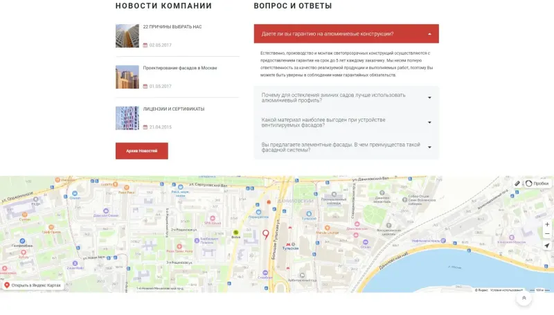
Task: Click the Данилов монастырь marker
Action: coord(382,193)
